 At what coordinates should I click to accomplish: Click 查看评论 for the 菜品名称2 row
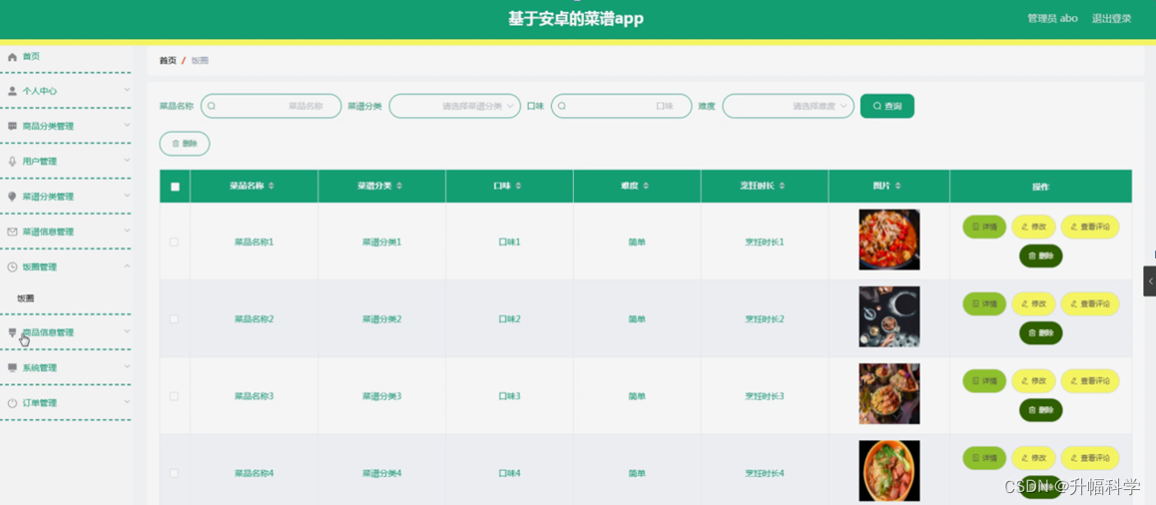(x=1090, y=303)
